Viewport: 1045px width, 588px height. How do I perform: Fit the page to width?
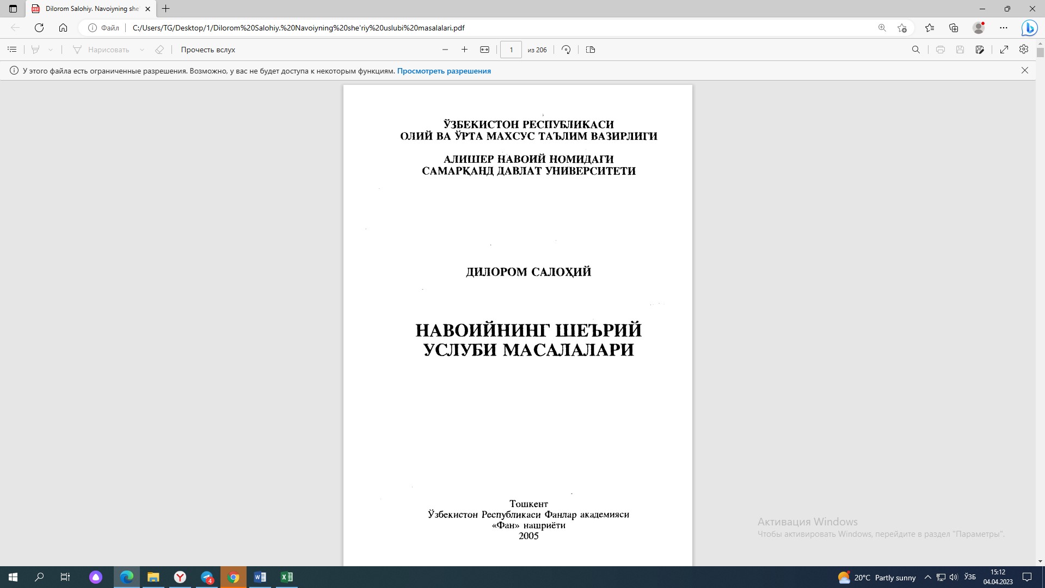tap(485, 49)
